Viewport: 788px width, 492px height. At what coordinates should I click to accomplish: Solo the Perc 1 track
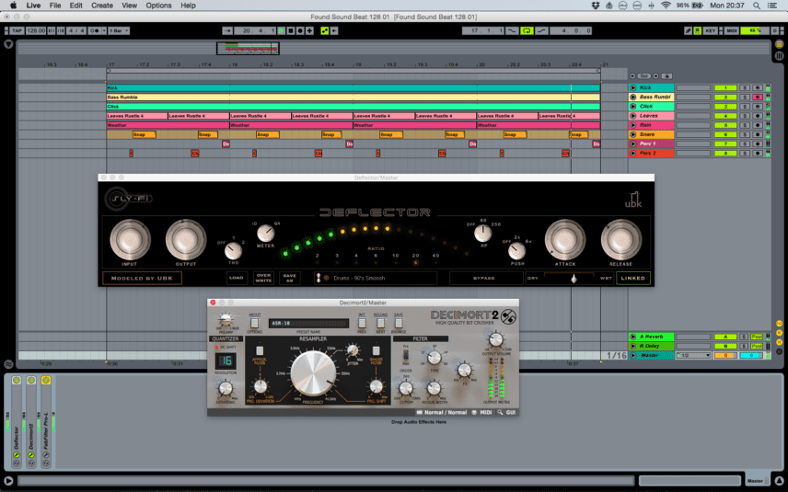[x=745, y=143]
